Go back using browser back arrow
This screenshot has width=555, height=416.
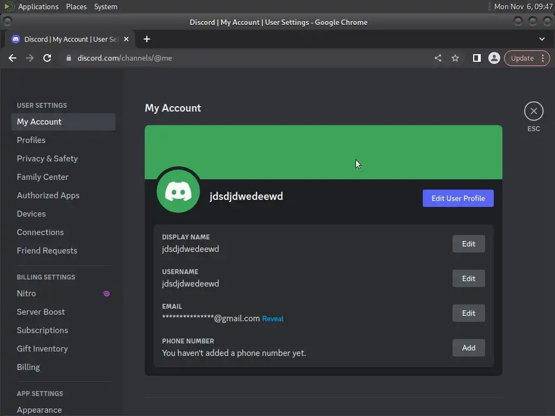[x=12, y=58]
